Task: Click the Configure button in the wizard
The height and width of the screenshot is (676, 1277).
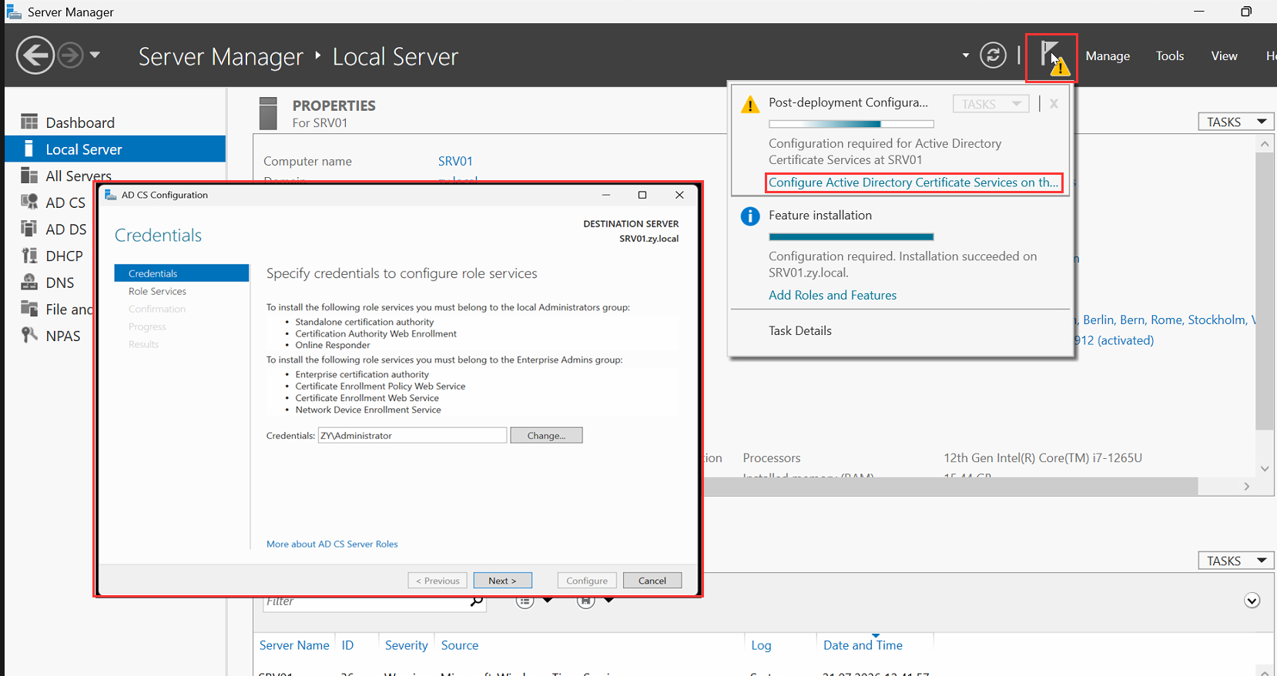Action: pos(587,581)
